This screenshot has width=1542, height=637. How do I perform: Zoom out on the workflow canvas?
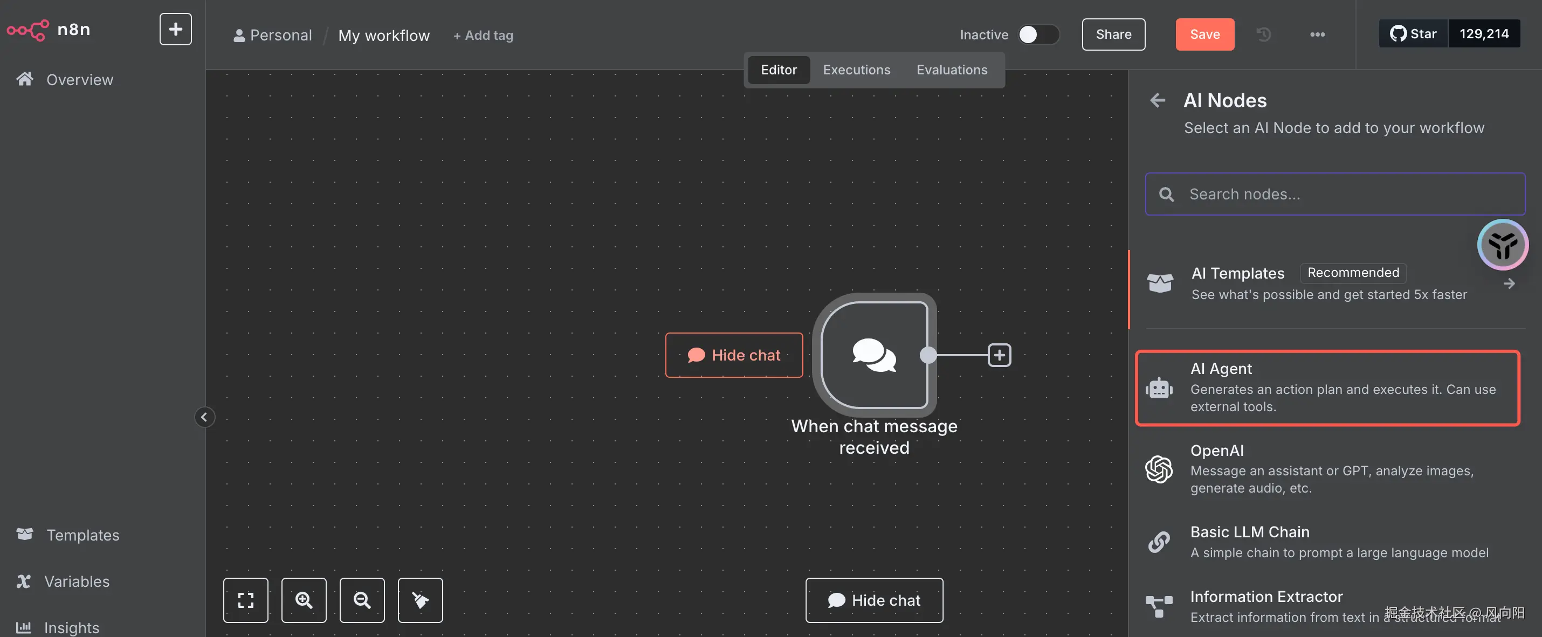click(x=362, y=600)
